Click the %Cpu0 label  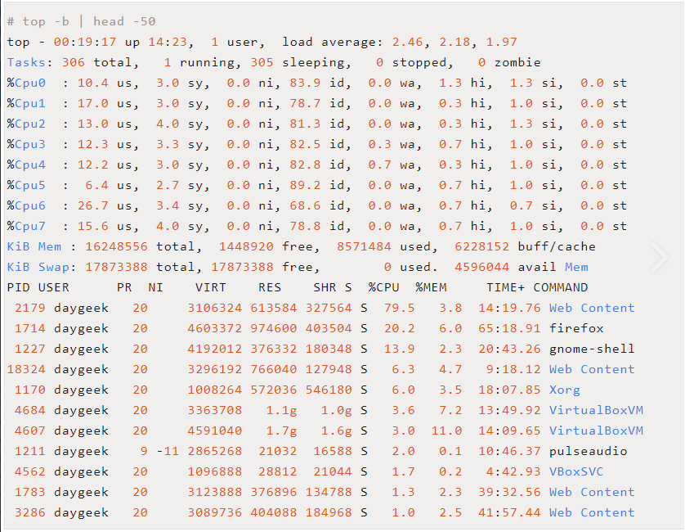26,83
